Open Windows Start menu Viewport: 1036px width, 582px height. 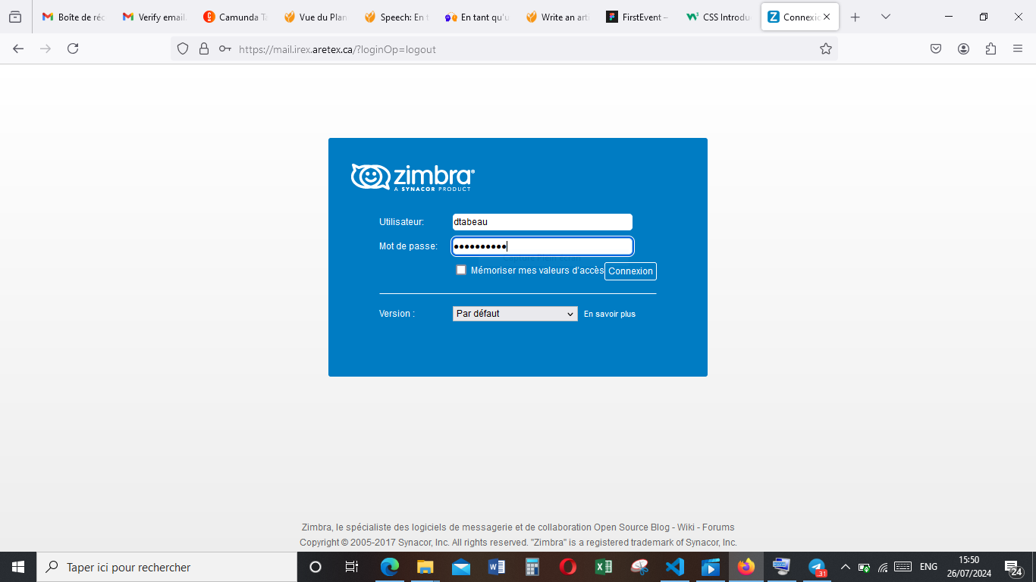click(x=18, y=567)
